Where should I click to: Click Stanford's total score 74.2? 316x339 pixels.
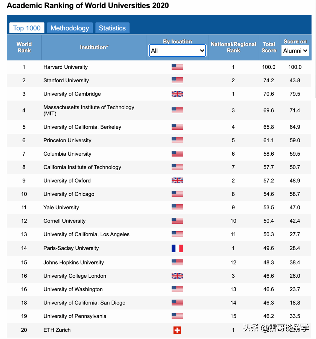click(x=269, y=80)
